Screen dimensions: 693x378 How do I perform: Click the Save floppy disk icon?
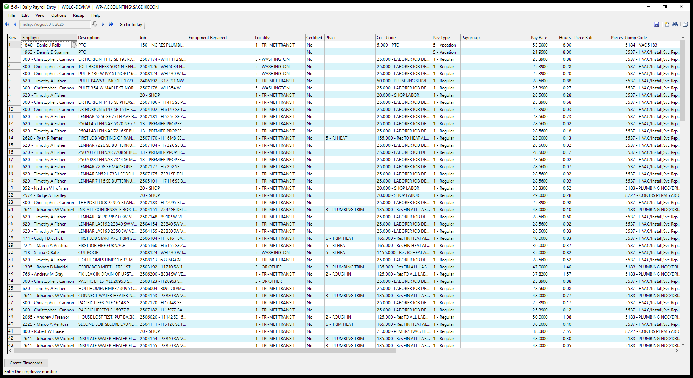656,24
